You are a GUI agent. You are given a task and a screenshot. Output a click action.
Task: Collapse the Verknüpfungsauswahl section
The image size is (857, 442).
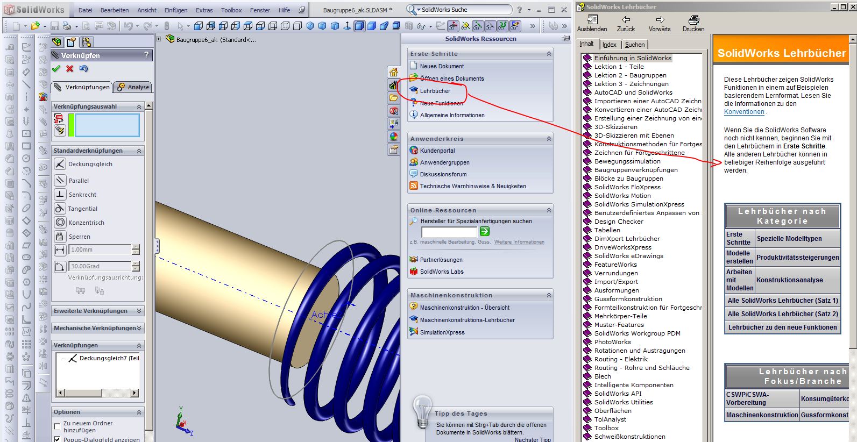[x=139, y=107]
